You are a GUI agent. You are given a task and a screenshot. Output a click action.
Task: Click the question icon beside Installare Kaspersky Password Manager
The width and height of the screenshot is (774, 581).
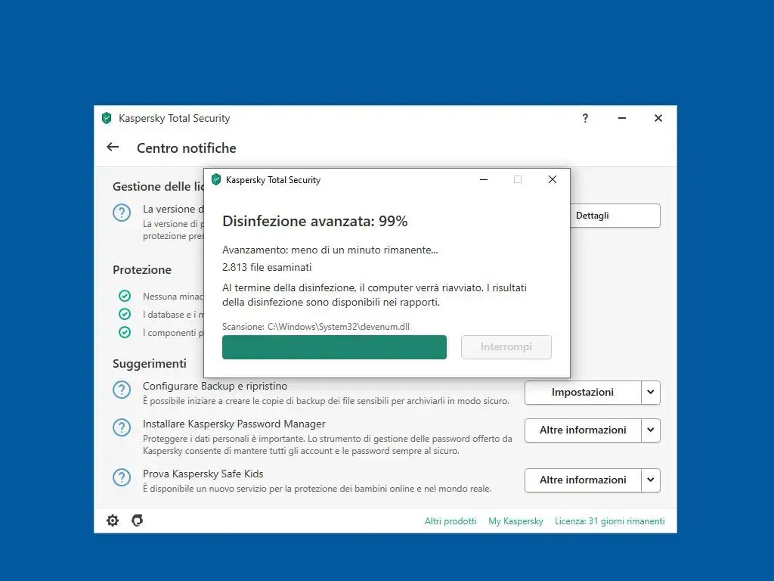(x=122, y=427)
